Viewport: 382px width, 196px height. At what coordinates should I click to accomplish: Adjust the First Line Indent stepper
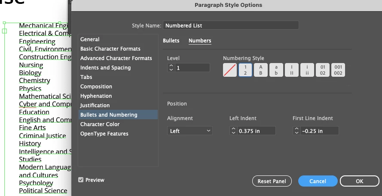[297, 131]
